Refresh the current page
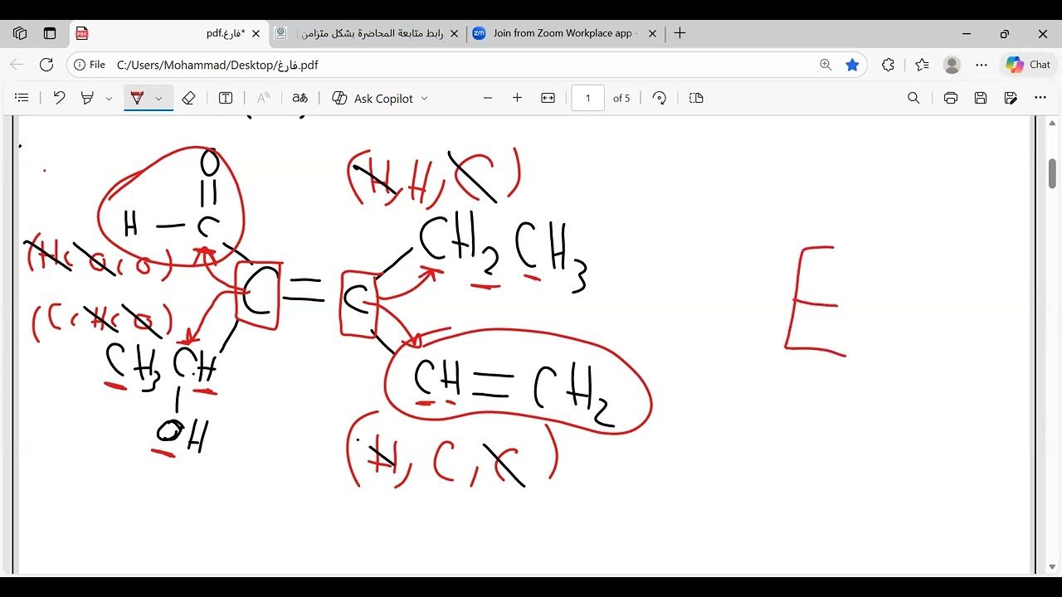This screenshot has height=597, width=1062. point(46,65)
